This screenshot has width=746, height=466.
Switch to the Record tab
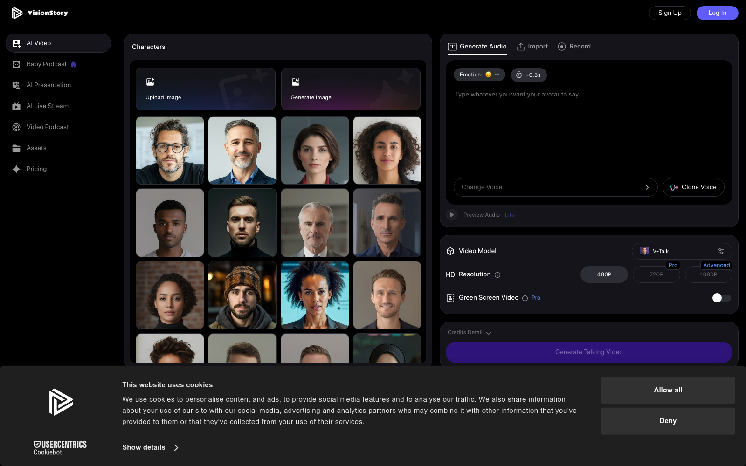coord(574,47)
